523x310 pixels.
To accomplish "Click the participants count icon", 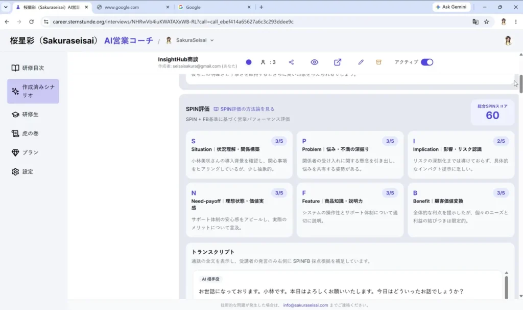I will pyautogui.click(x=263, y=62).
